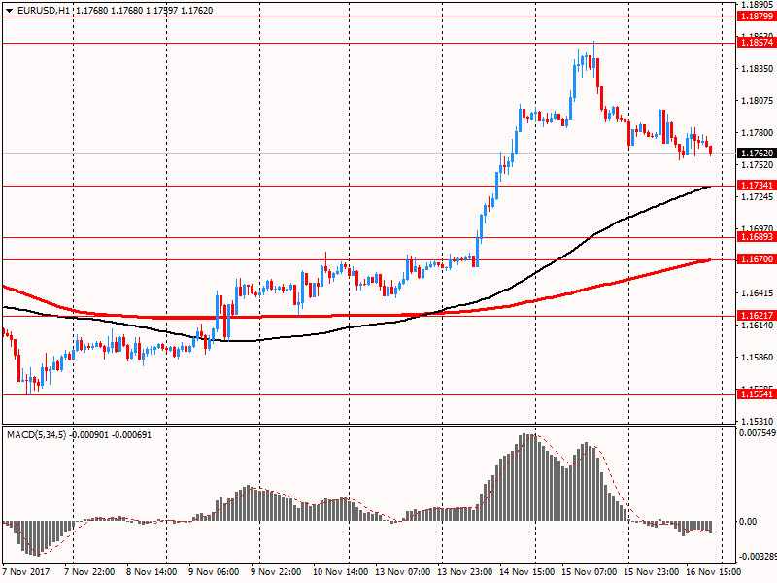Select the 1.16700 red price level label
Image resolution: width=777 pixels, height=583 pixels.
click(x=757, y=259)
